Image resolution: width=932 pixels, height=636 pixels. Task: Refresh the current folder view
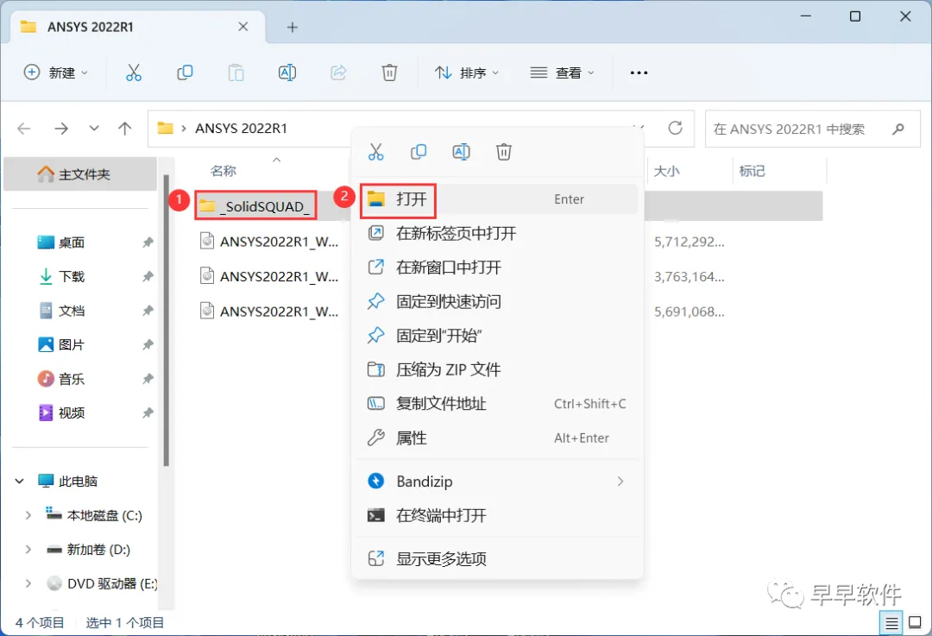[x=675, y=128]
